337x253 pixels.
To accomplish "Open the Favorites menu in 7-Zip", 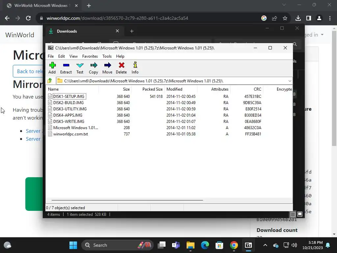I will click(90, 56).
